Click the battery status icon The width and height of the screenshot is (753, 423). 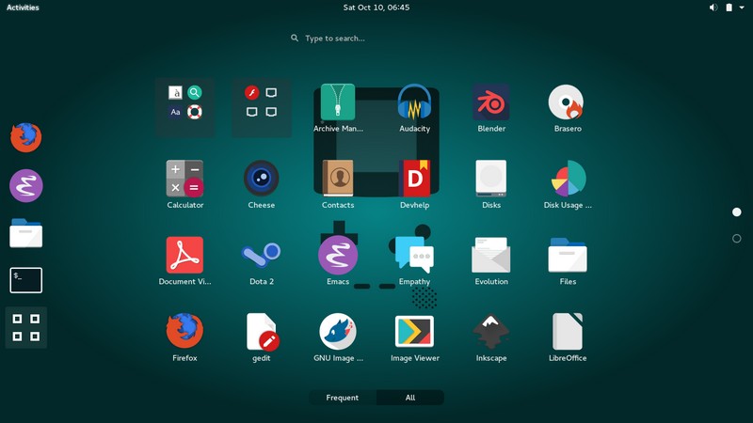(729, 8)
